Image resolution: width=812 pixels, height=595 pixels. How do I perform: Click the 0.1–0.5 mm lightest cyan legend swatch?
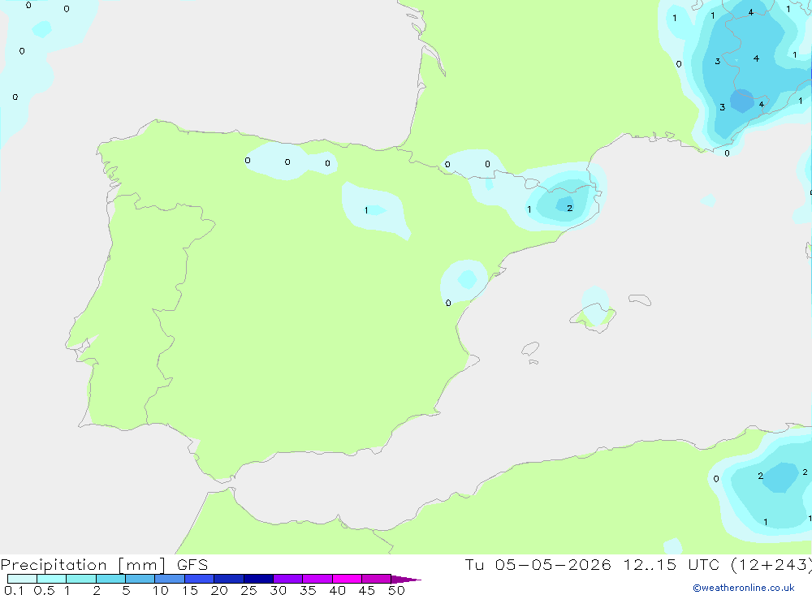click(22, 579)
